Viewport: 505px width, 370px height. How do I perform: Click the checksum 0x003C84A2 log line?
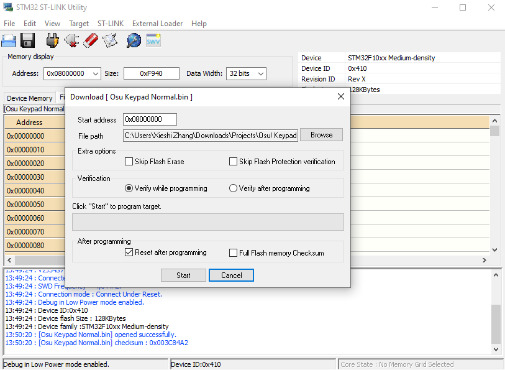[x=97, y=343]
